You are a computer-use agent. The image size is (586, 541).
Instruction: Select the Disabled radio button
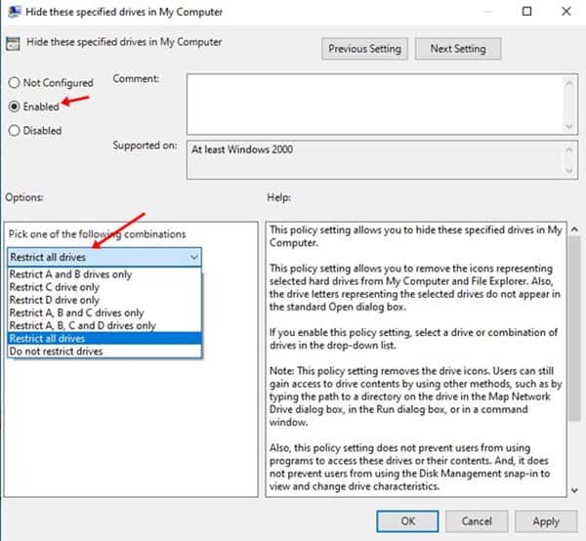[15, 131]
